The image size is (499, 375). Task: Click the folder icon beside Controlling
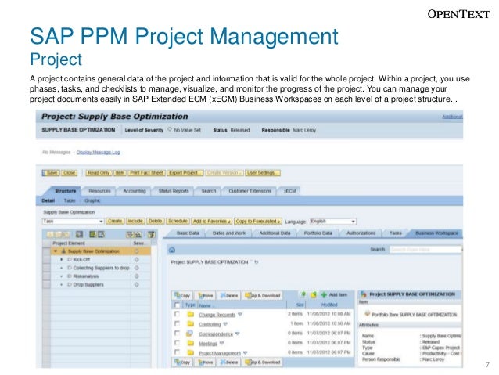(x=191, y=324)
